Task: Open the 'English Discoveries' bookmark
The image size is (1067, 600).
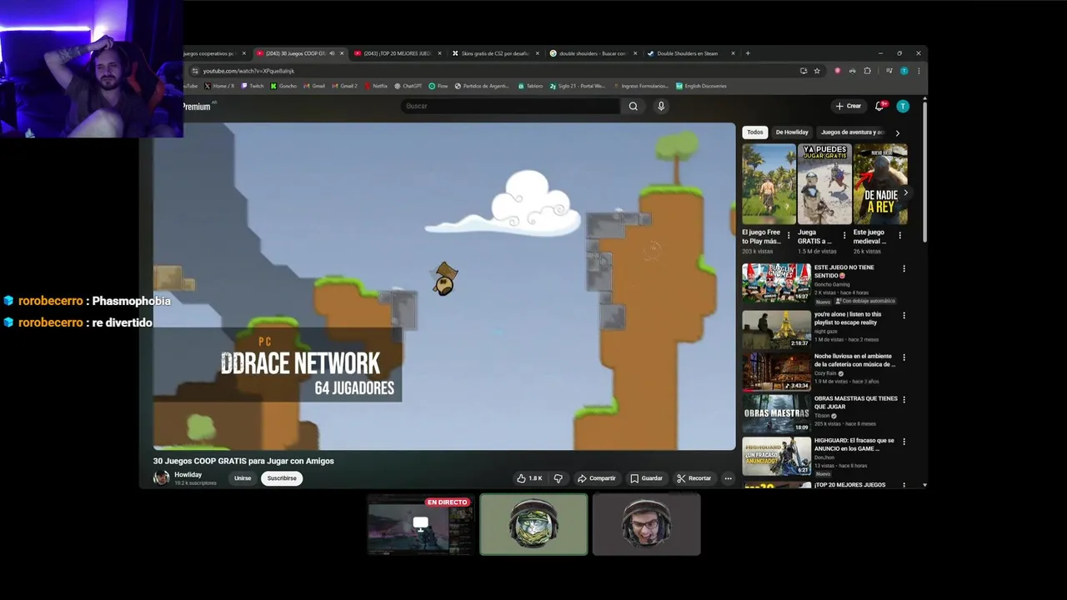Action: 701,86
